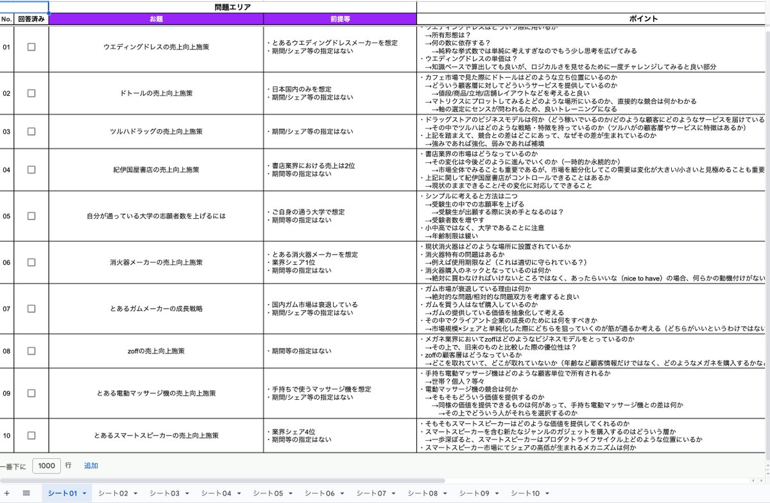Viewport: 770px width, 503px height.
Task: Select the cell containing ドトールの売上向上施策
Action: coord(157,94)
